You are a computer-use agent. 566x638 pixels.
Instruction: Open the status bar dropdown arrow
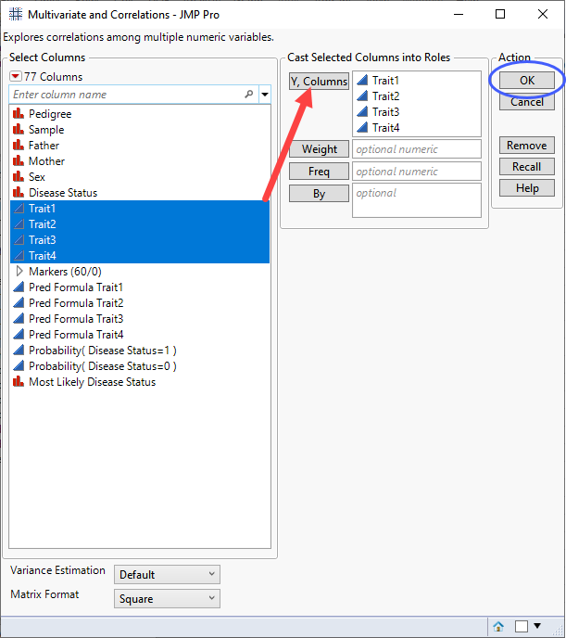coord(537,626)
